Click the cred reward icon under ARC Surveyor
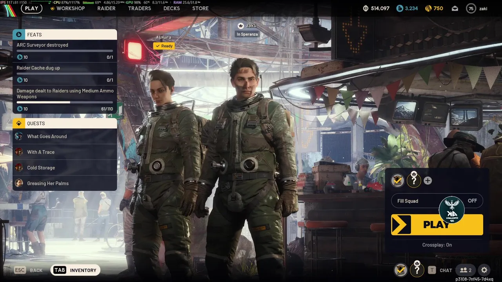The image size is (502, 282). point(20,57)
